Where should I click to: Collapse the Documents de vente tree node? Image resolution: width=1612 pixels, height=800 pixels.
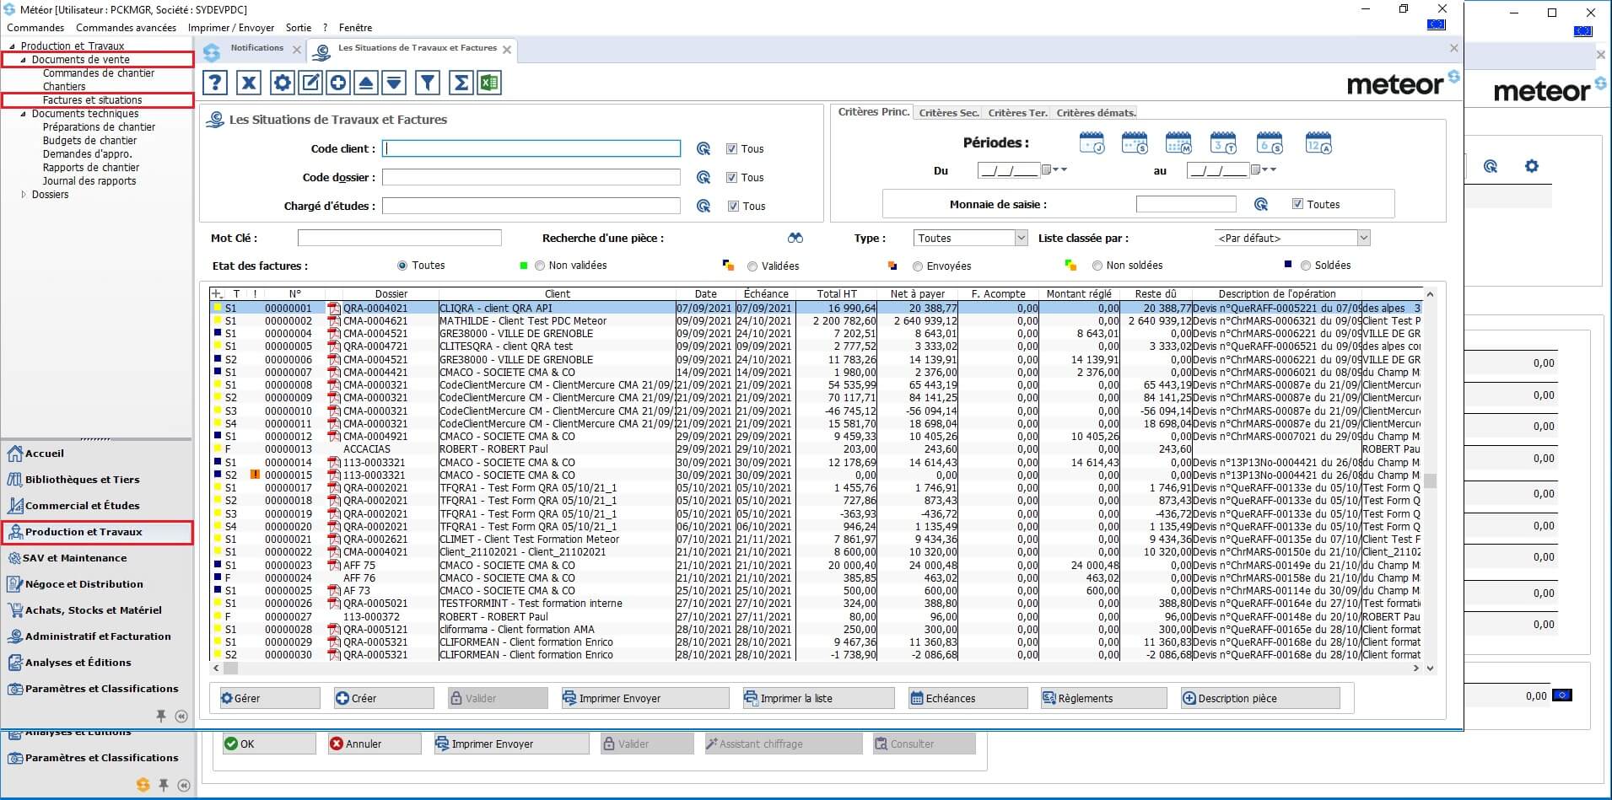coord(23,60)
